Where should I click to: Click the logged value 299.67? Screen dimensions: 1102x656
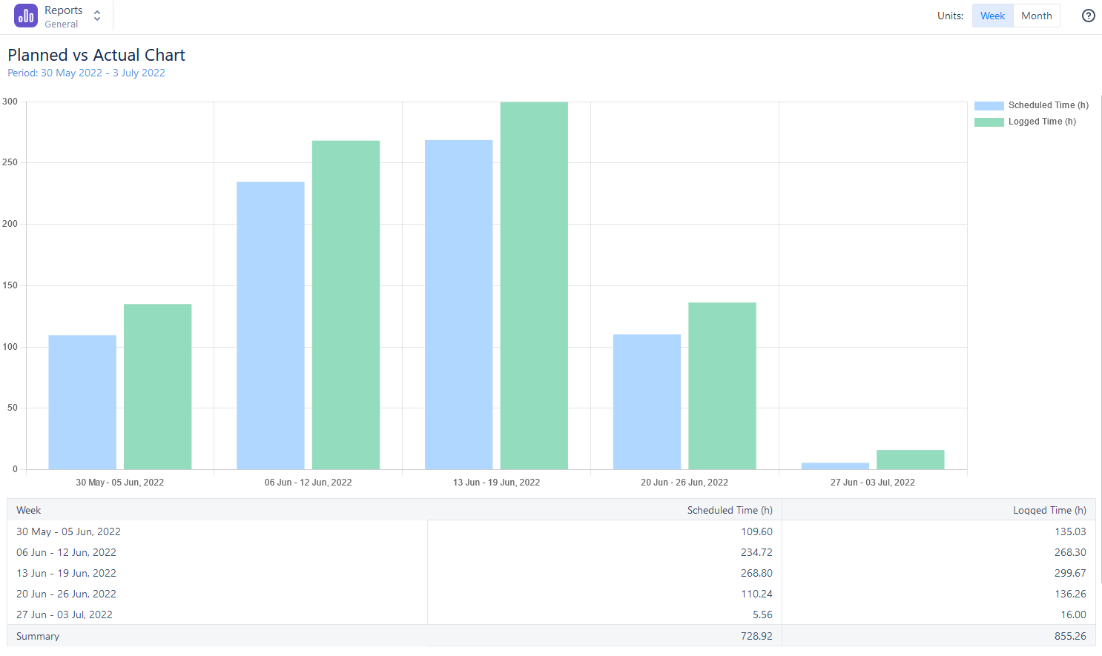click(1070, 573)
